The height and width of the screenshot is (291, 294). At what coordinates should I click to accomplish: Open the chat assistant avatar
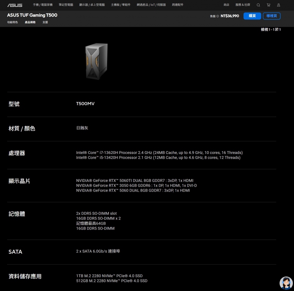click(x=286, y=283)
